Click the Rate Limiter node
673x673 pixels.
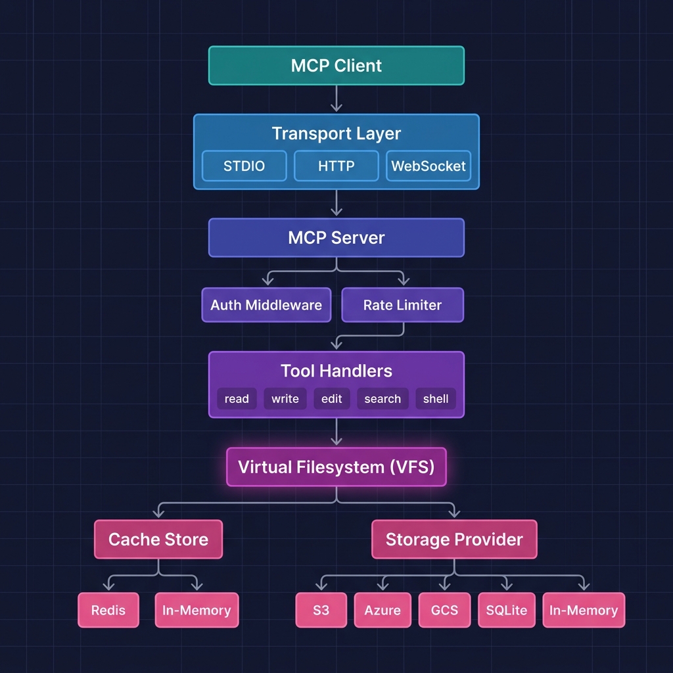pyautogui.click(x=403, y=305)
